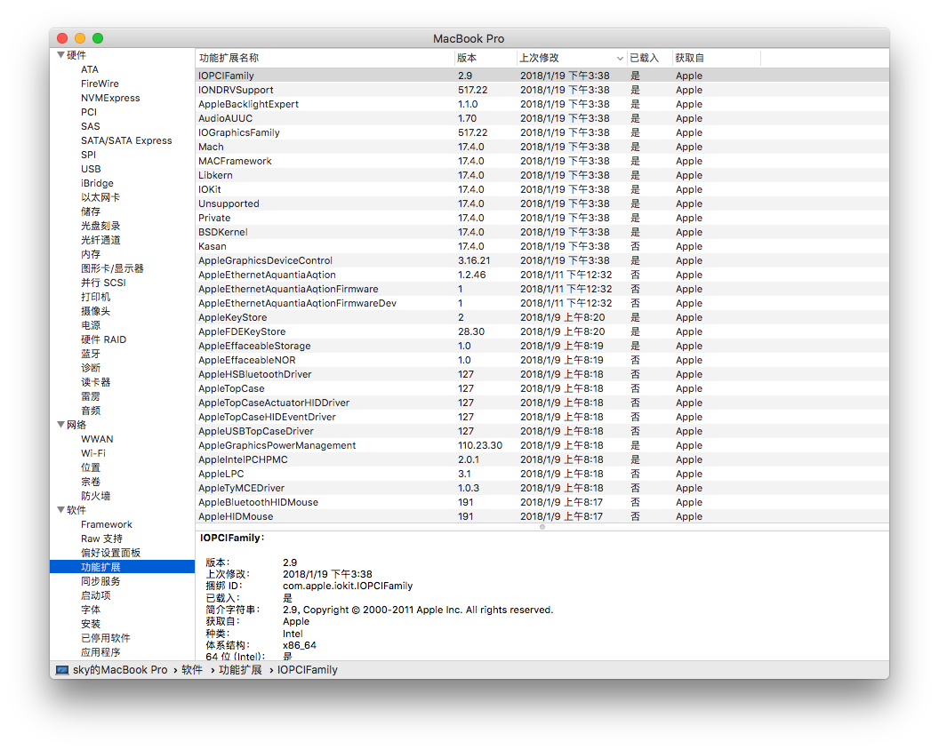Select the IONDRVSupport extension row
Viewport: 939px width, 750px height.
pyautogui.click(x=542, y=90)
